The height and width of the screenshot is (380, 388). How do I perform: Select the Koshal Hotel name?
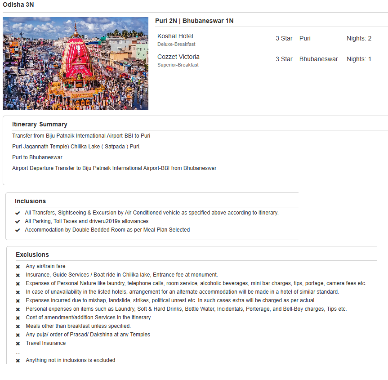click(x=175, y=36)
